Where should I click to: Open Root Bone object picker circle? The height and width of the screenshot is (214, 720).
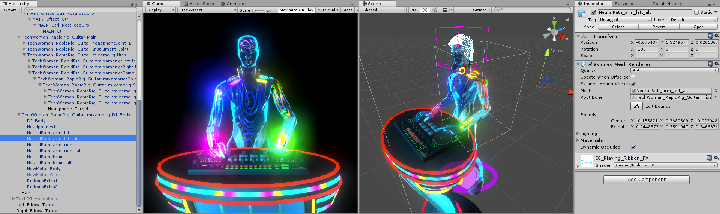(716, 97)
